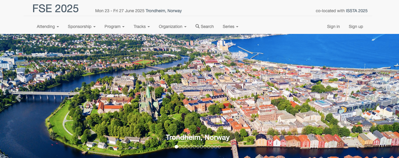The height and width of the screenshot is (158, 399).
Task: Click the Sign up link
Action: [x=356, y=26]
